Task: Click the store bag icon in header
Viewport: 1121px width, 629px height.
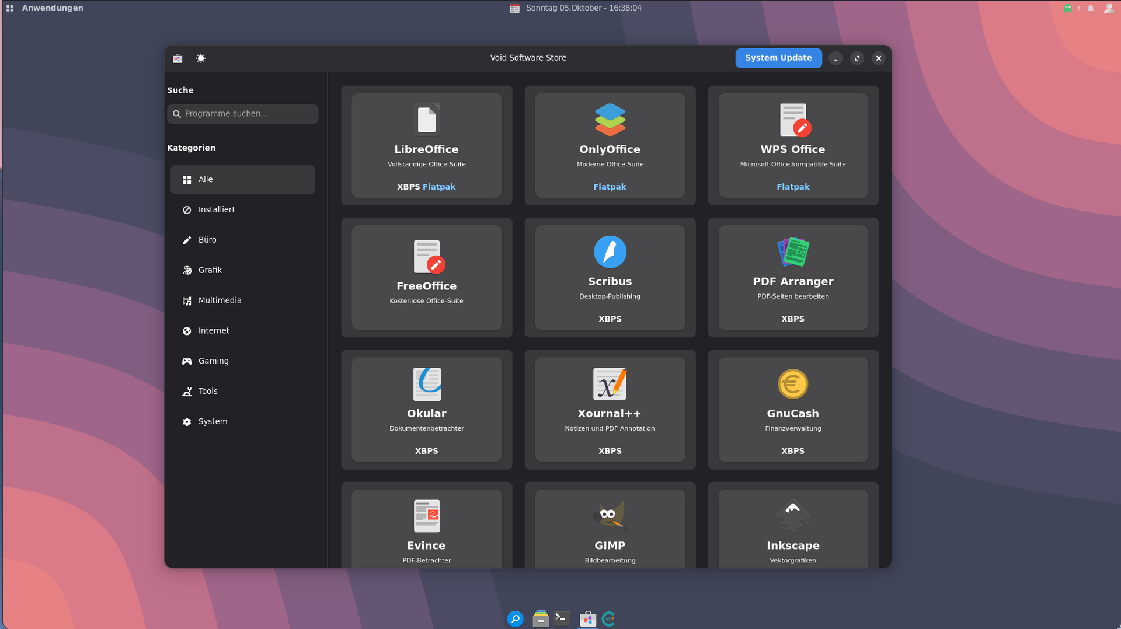Action: [177, 58]
